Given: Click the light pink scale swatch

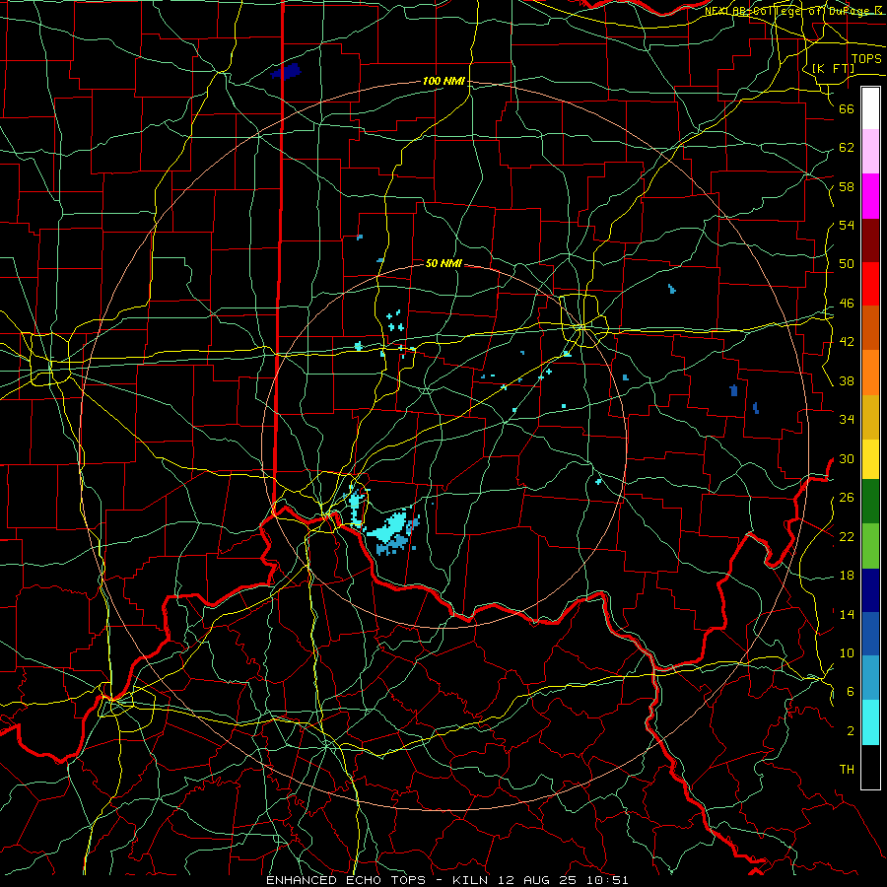Looking at the screenshot, I should pos(870,152).
